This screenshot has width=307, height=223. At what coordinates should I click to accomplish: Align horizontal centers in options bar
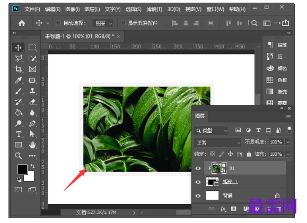186,23
